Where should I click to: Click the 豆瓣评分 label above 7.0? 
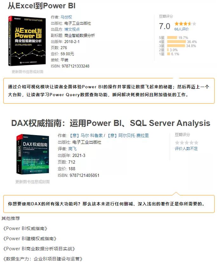(166, 16)
